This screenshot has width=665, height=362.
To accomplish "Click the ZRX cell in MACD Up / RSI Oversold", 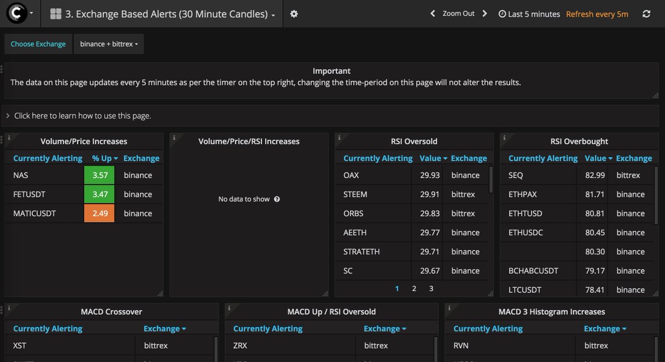I will (x=291, y=346).
